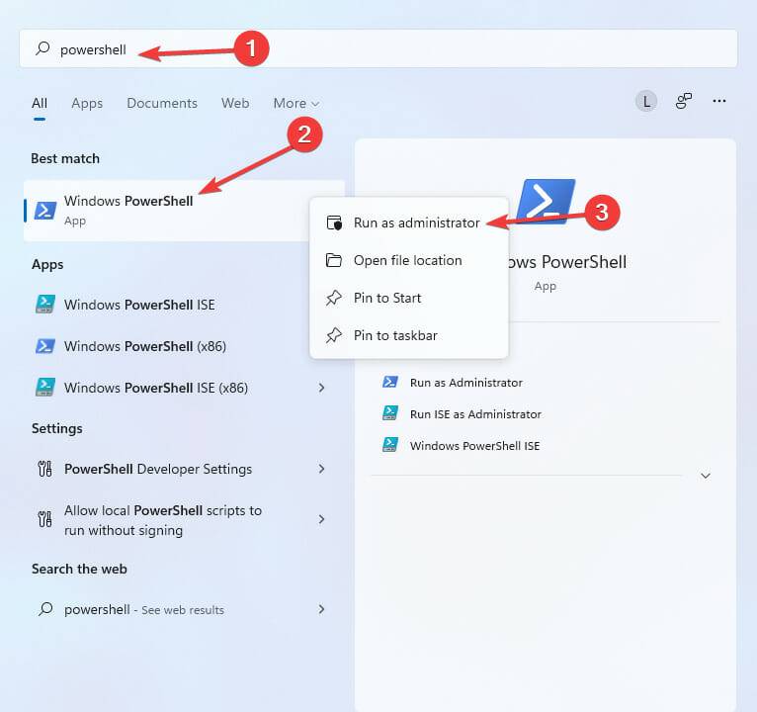Click icon beside details pane Windows PowerShell ISE
Screen dimensions: 757x712
click(x=390, y=445)
